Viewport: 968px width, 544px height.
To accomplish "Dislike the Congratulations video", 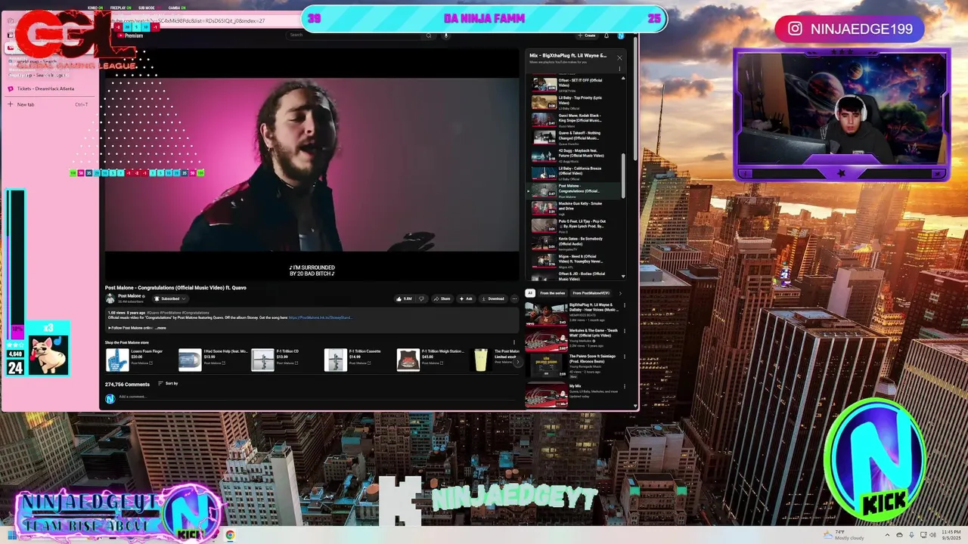I will (x=421, y=298).
